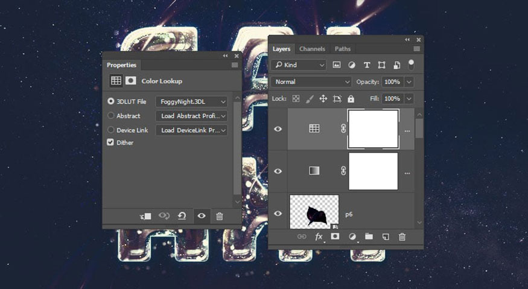This screenshot has width=528, height=289.
Task: Add layer style fx button
Action: (x=319, y=237)
